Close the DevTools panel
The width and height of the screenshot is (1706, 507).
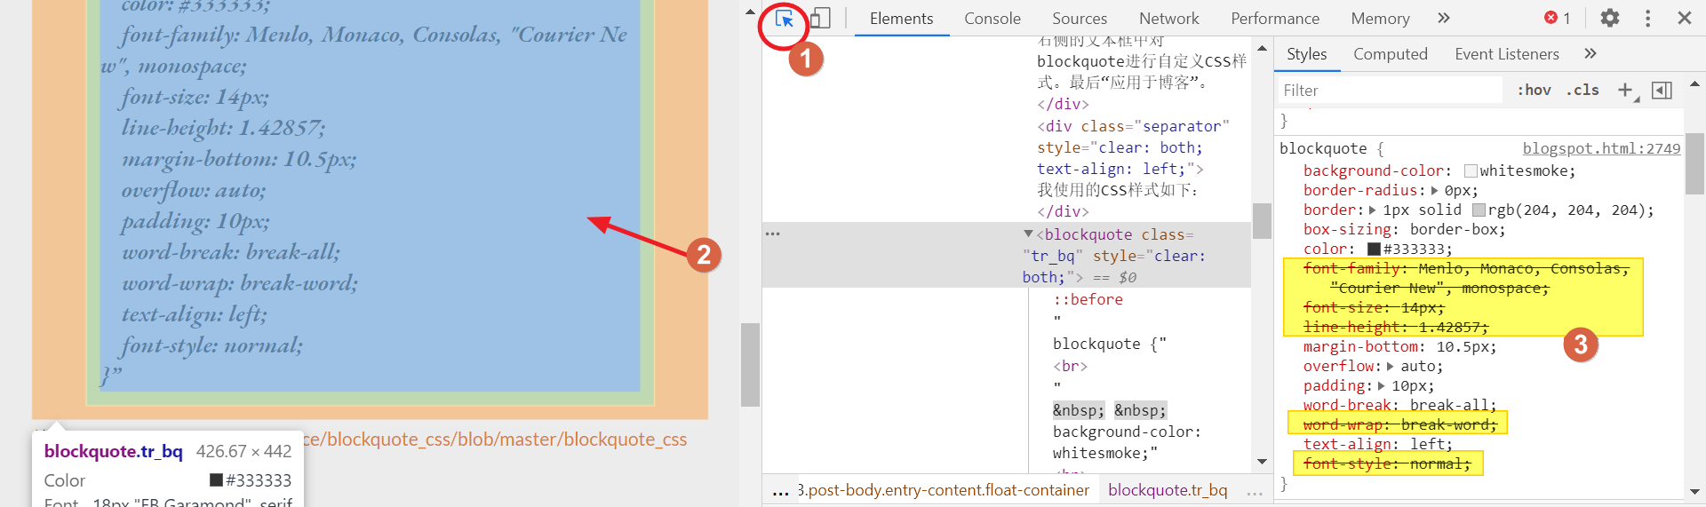click(1684, 19)
